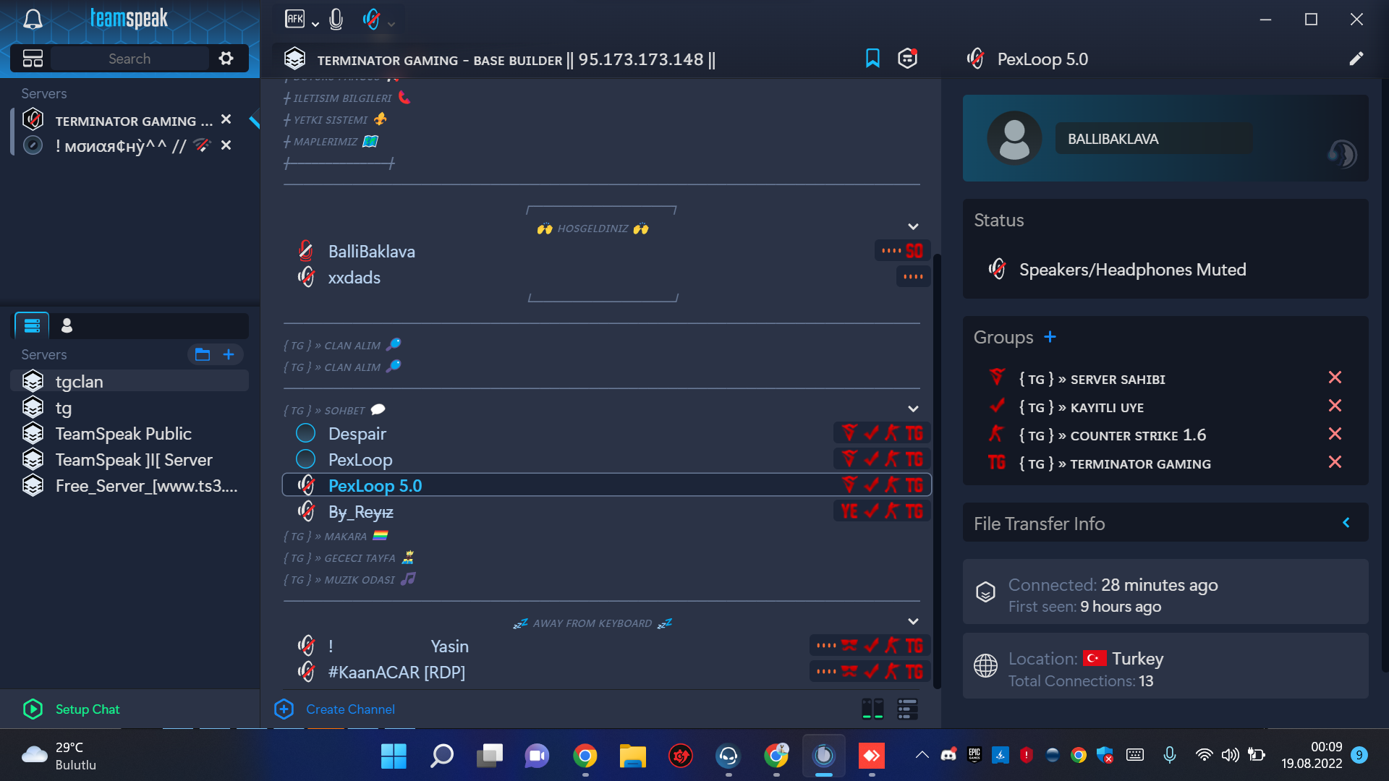This screenshot has height=781, width=1389.
Task: Bookmark the Terminator Gaming server
Action: click(x=872, y=59)
